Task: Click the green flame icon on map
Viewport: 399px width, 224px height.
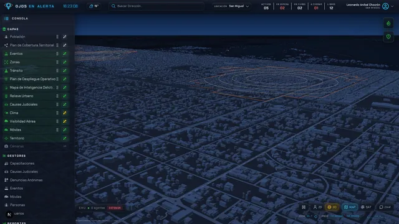Action: pyautogui.click(x=388, y=24)
